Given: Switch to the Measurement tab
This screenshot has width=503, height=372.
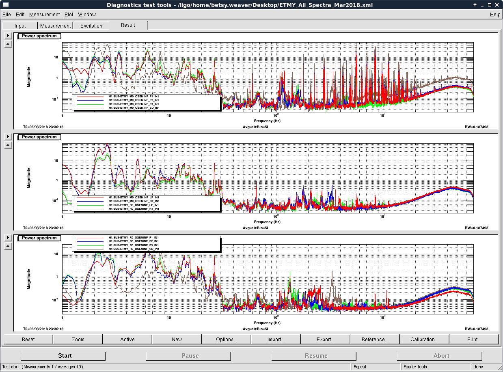Looking at the screenshot, I should click(x=56, y=26).
